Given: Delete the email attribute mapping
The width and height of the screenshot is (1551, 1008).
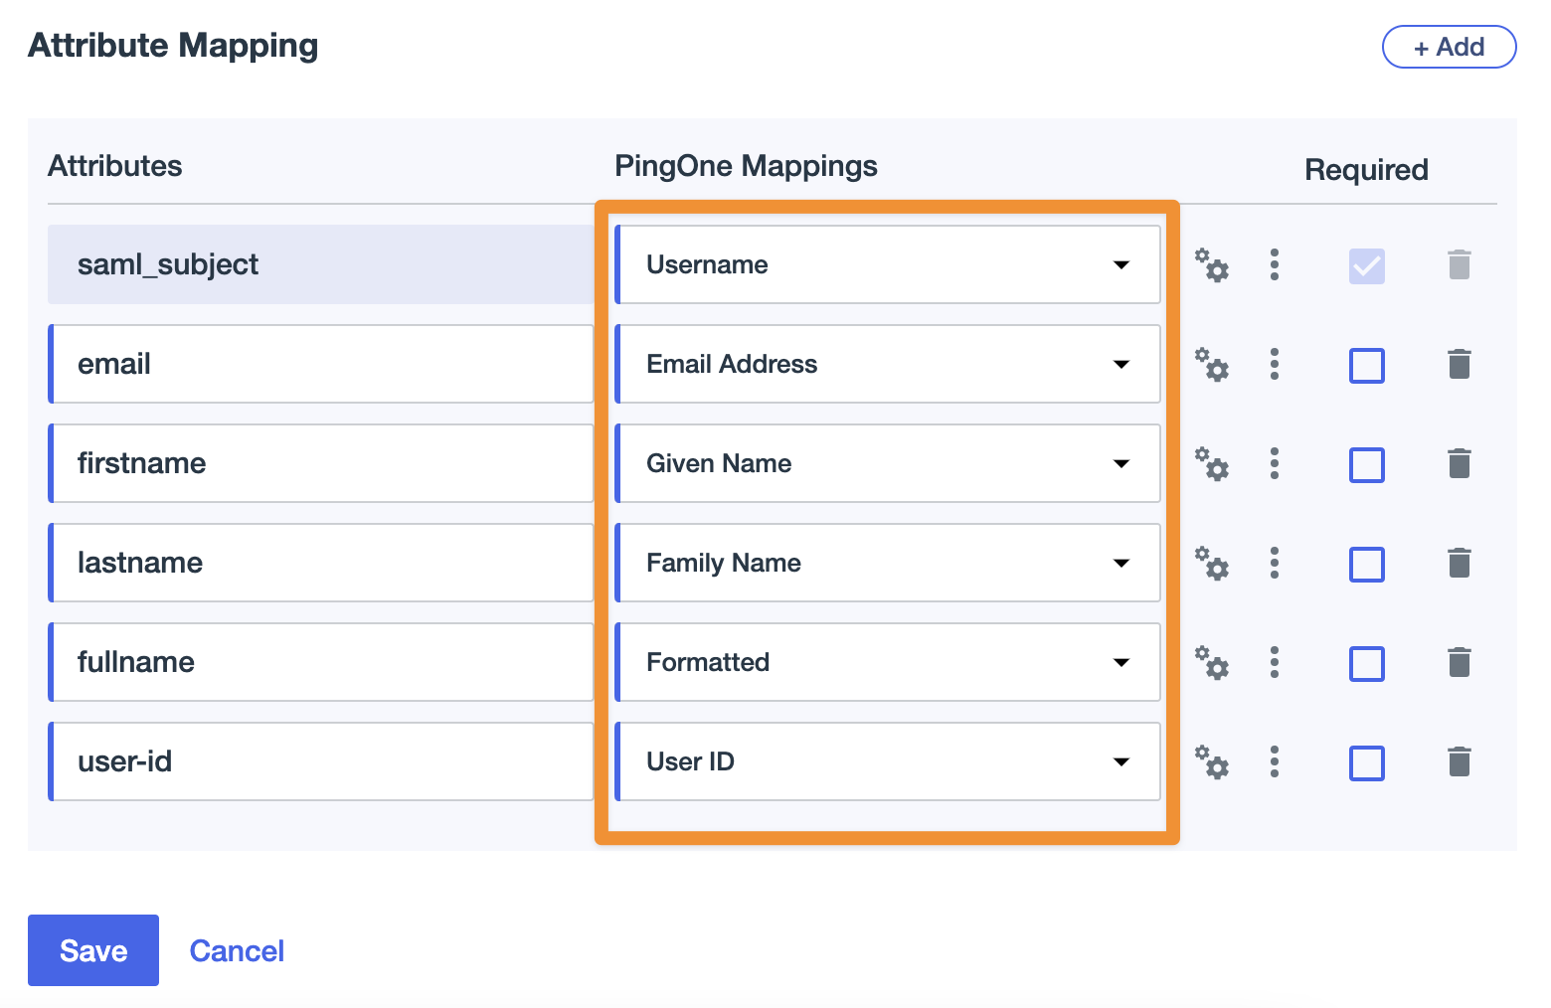Looking at the screenshot, I should [1460, 364].
